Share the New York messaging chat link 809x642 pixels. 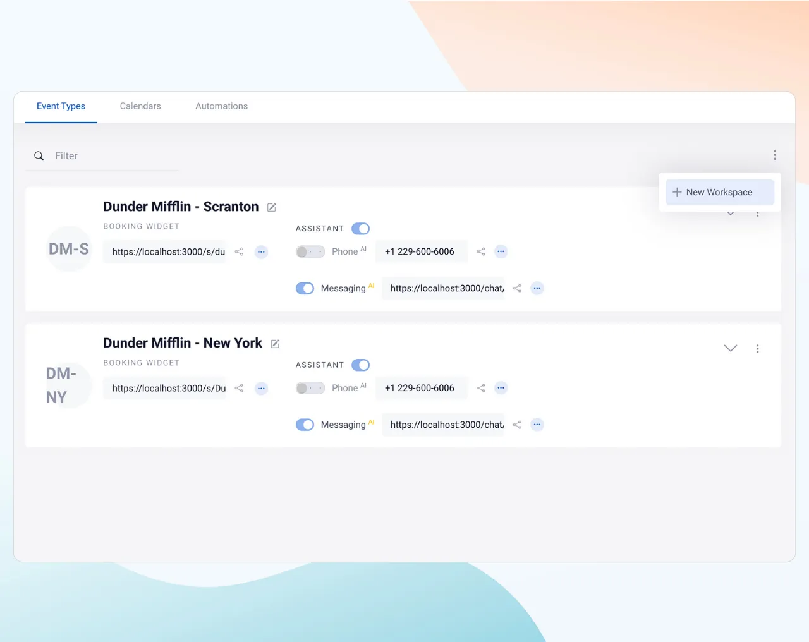pos(517,425)
